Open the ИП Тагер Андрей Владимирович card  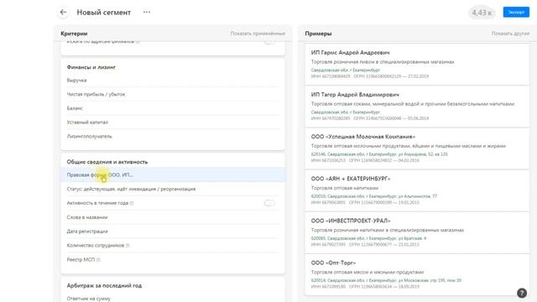(x=417, y=107)
